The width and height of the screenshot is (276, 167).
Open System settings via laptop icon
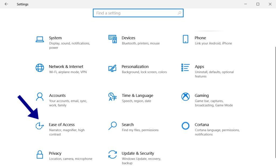pyautogui.click(x=40, y=39)
